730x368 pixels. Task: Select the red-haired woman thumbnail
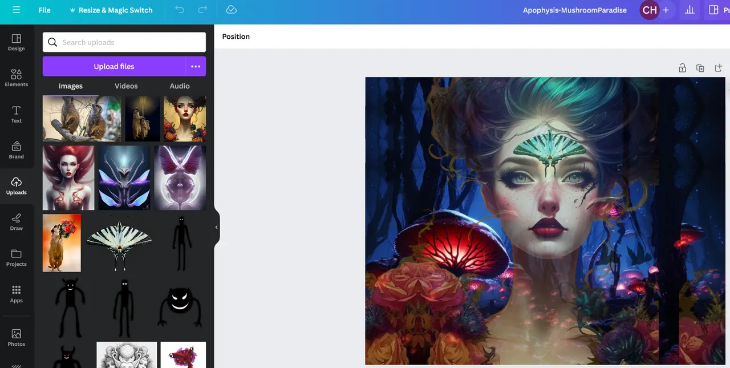[x=68, y=177]
